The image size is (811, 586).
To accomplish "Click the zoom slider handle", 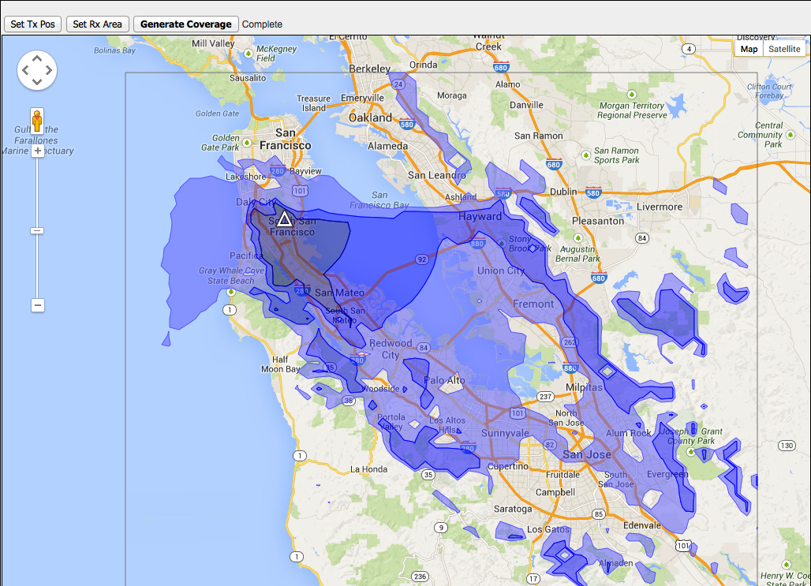I will 37,230.
